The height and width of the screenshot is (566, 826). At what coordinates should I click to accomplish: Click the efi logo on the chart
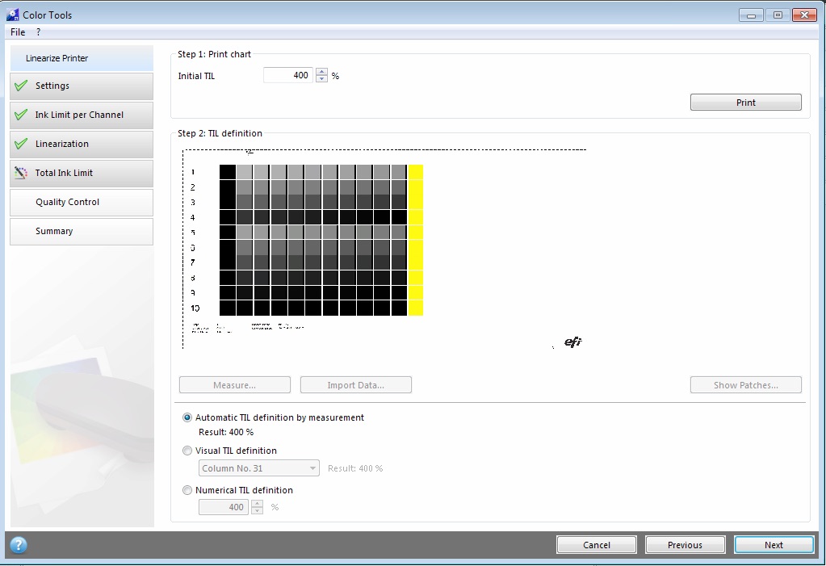(572, 342)
